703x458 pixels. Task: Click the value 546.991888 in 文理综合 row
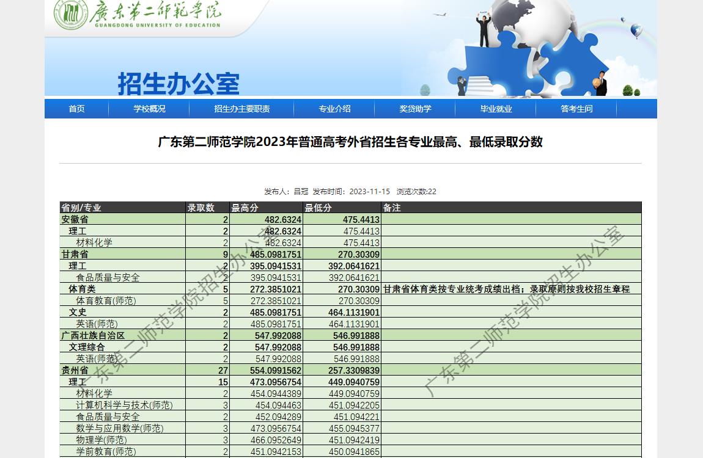pyautogui.click(x=356, y=347)
